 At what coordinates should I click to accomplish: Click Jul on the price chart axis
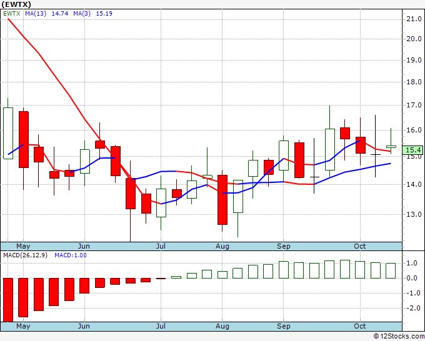161,246
